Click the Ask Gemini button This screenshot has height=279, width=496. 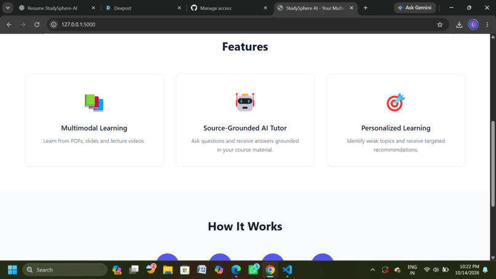pos(415,7)
